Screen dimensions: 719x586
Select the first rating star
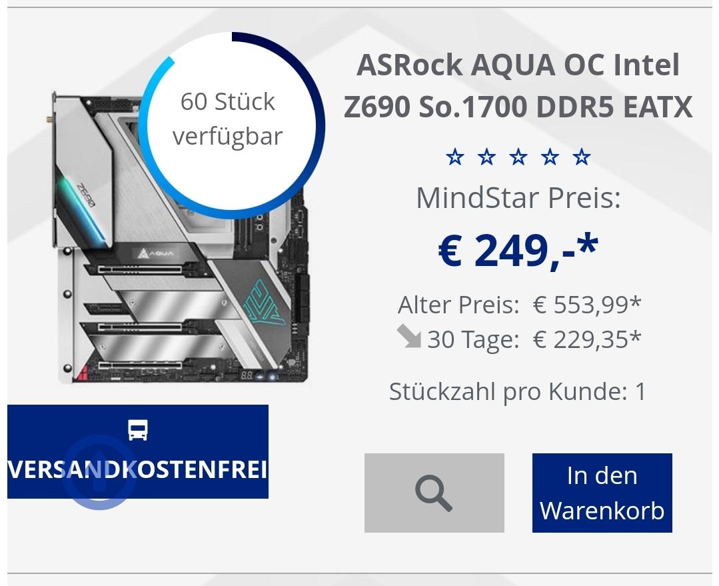[x=455, y=157]
